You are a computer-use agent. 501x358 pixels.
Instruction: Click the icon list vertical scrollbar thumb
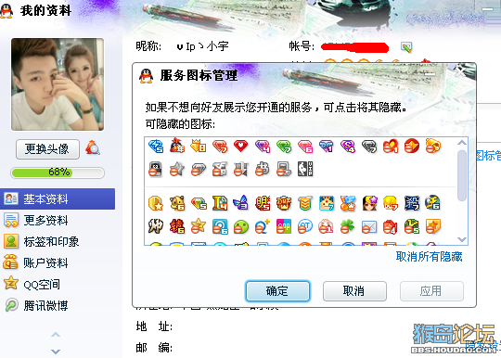click(462, 175)
